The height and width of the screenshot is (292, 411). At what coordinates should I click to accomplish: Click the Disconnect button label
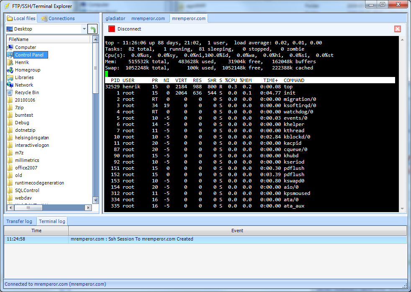pos(129,29)
